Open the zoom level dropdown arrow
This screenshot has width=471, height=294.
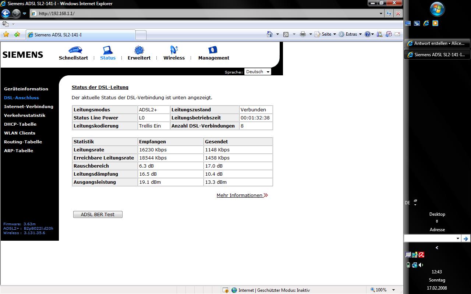tap(393, 290)
